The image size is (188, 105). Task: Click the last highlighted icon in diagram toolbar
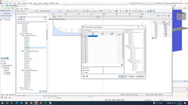154,11
